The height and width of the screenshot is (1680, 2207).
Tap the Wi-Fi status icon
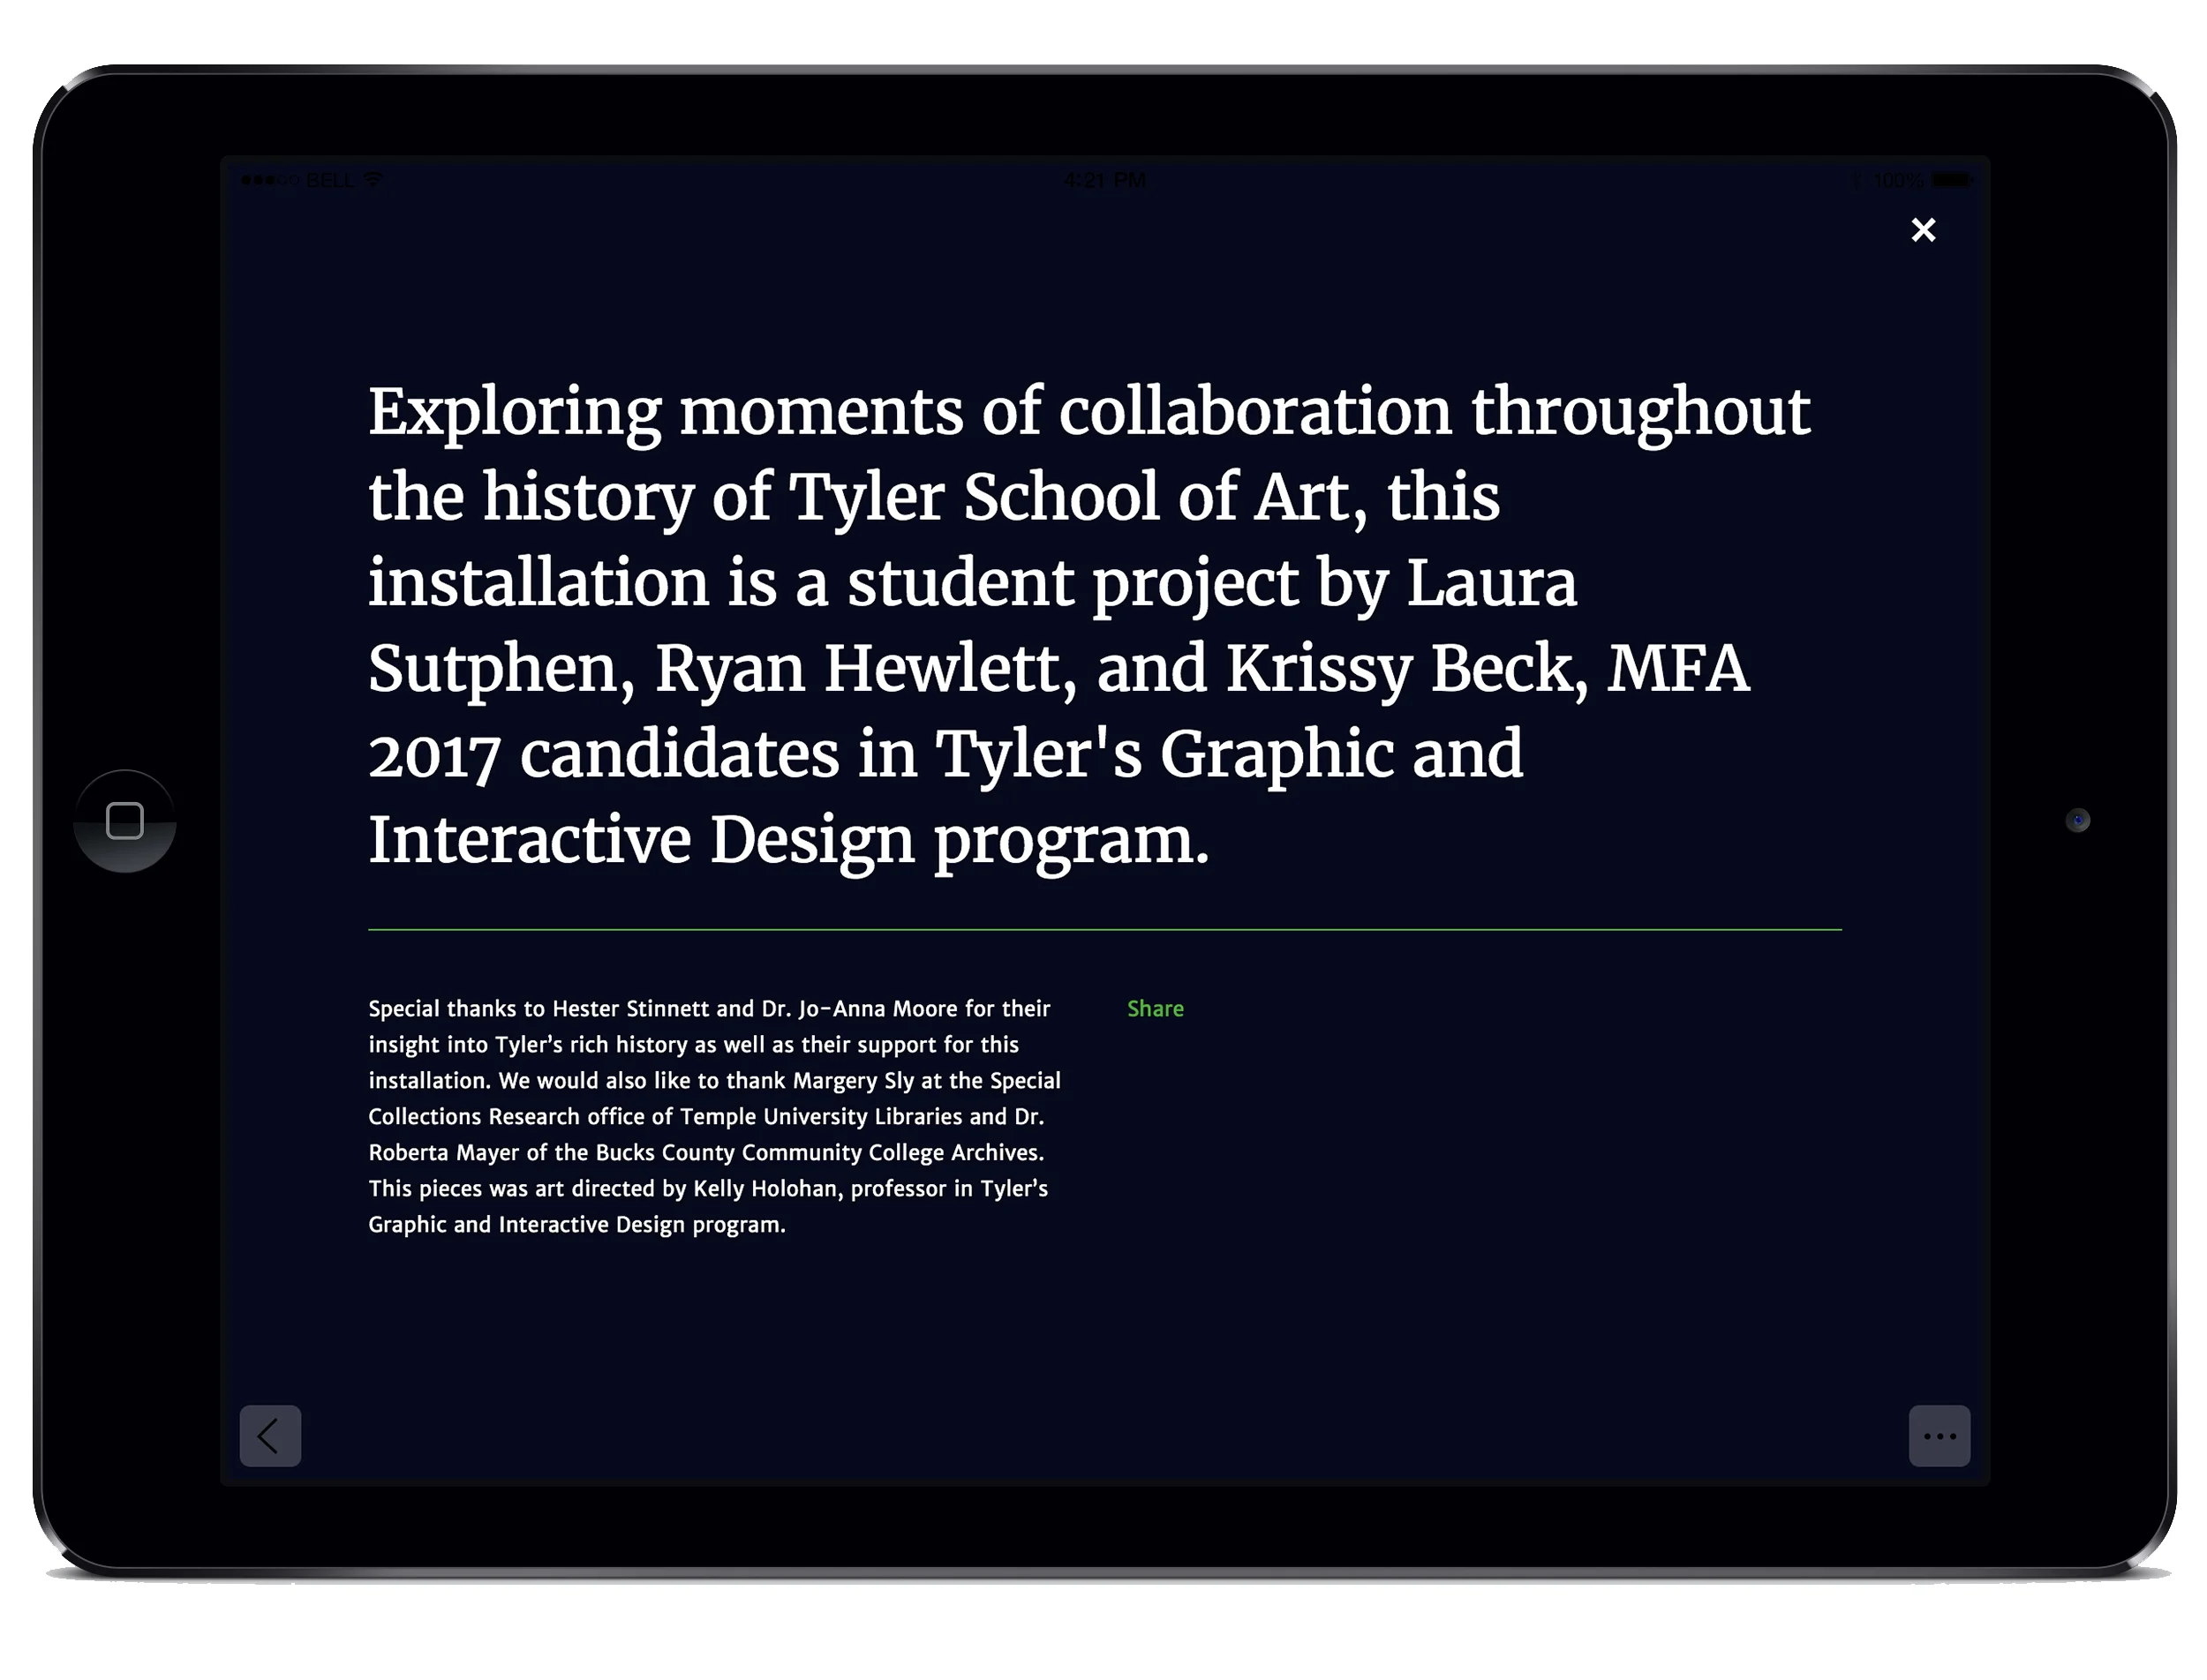coord(373,180)
